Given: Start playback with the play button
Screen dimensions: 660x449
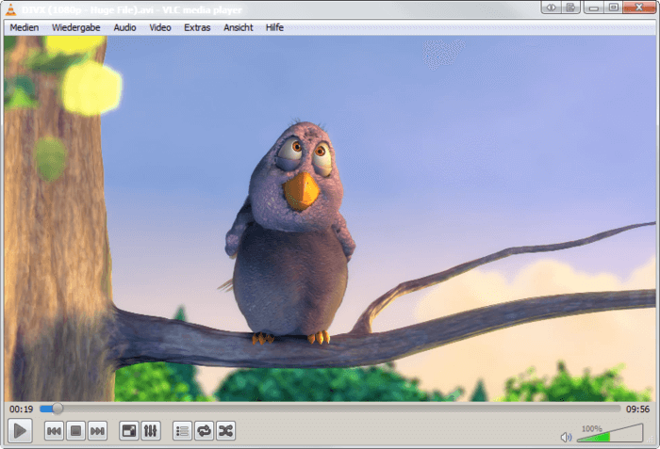Looking at the screenshot, I should coord(20,431).
